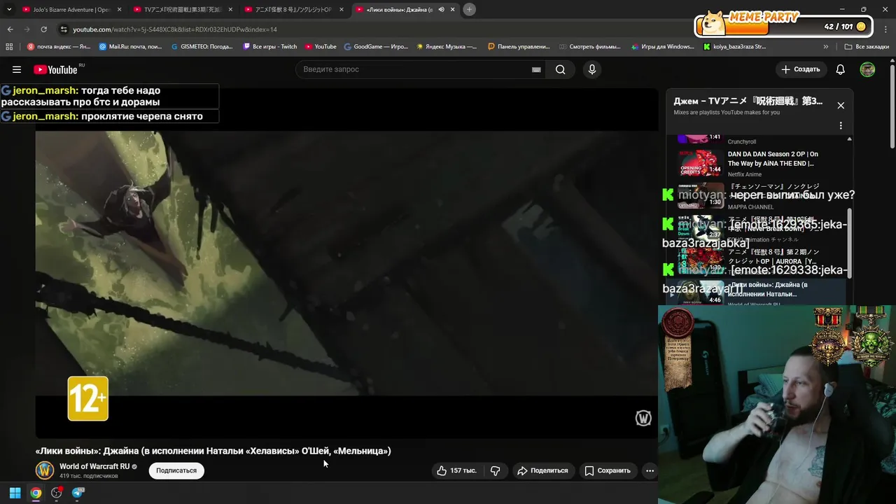This screenshot has width=896, height=504.
Task: Open the チェンソーマン MAPPA CHANNEL playlist thumbnail
Action: click(x=701, y=196)
